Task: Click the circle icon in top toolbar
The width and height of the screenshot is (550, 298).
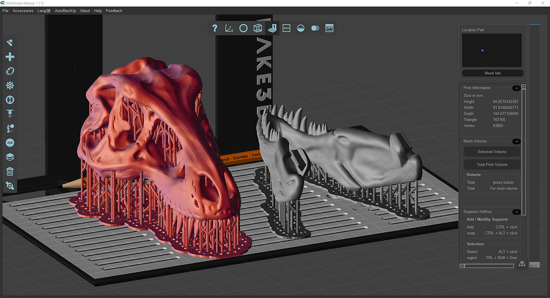Action: (x=243, y=28)
